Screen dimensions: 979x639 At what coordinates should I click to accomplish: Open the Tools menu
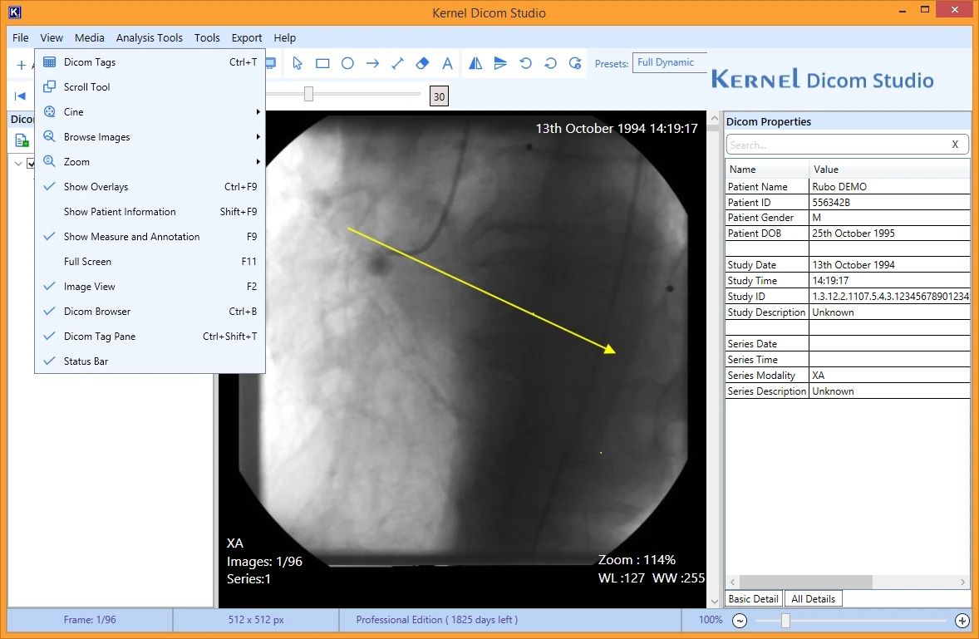pyautogui.click(x=207, y=37)
